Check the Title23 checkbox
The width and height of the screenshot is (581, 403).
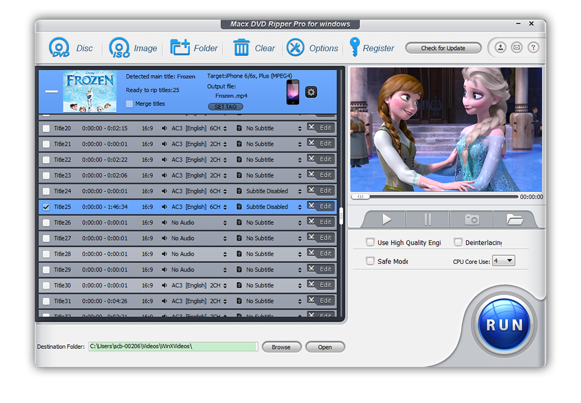[x=46, y=176]
